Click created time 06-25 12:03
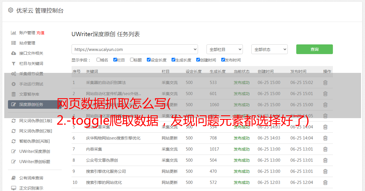The height and width of the screenshot is (191, 365). click(x=269, y=182)
